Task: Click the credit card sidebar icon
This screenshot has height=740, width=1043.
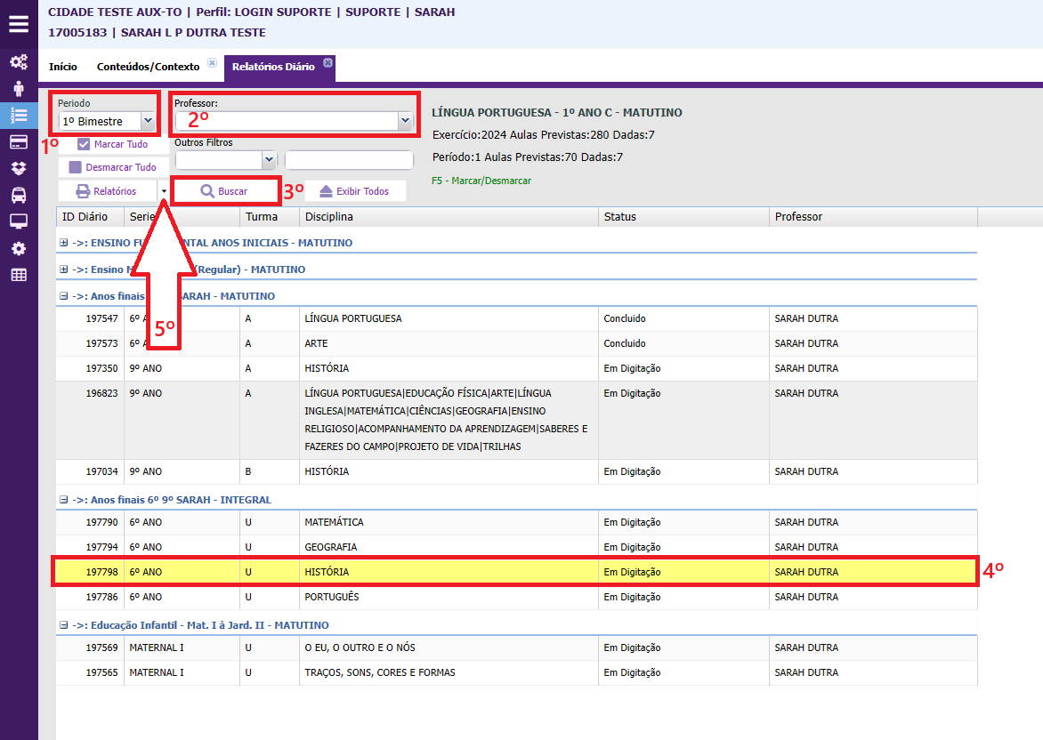Action: coord(19,142)
